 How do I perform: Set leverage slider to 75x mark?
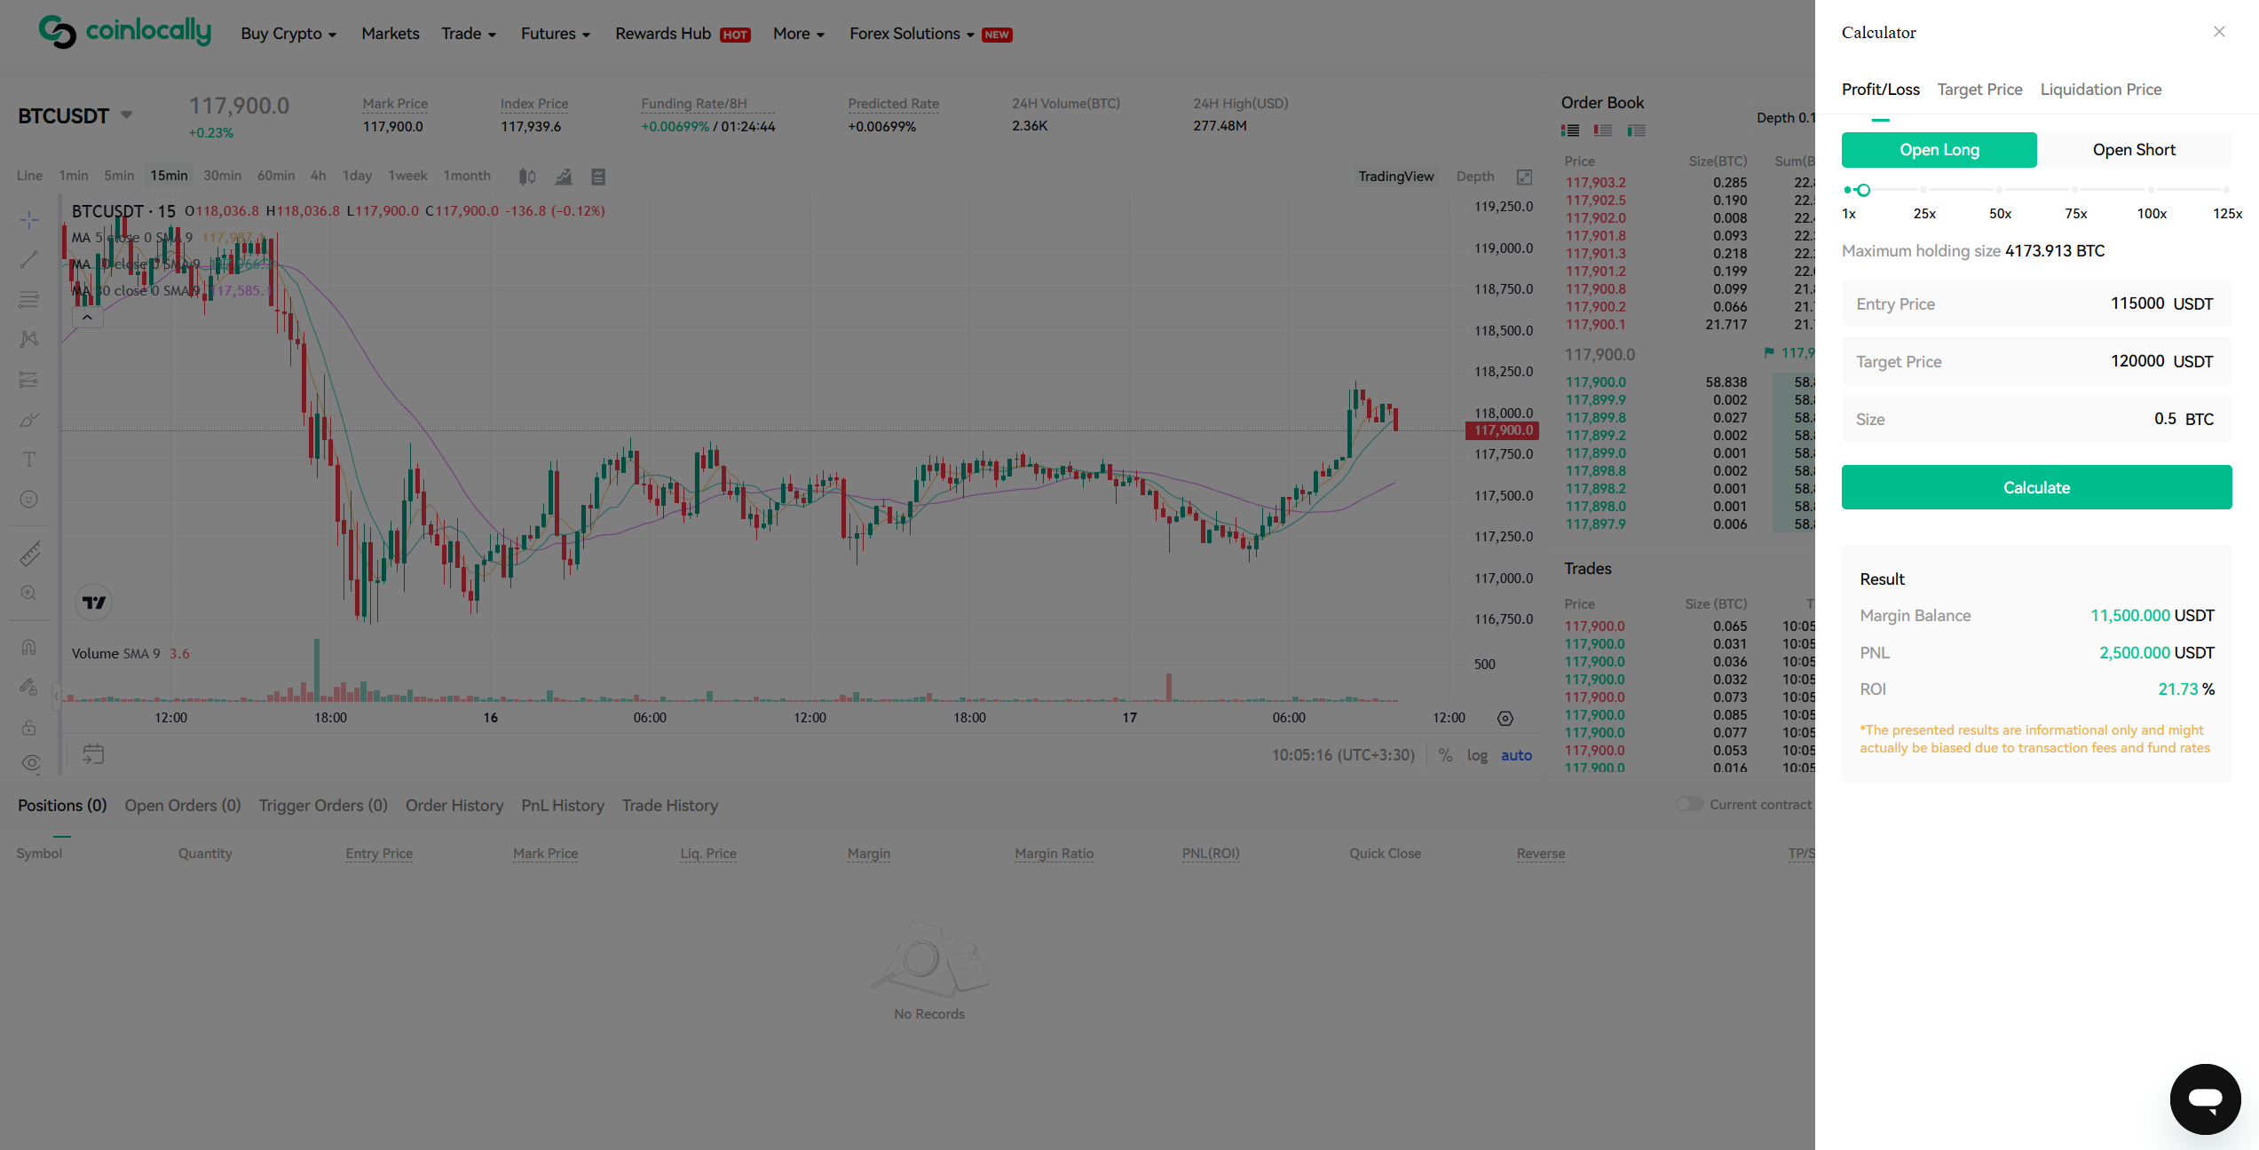tap(2075, 190)
